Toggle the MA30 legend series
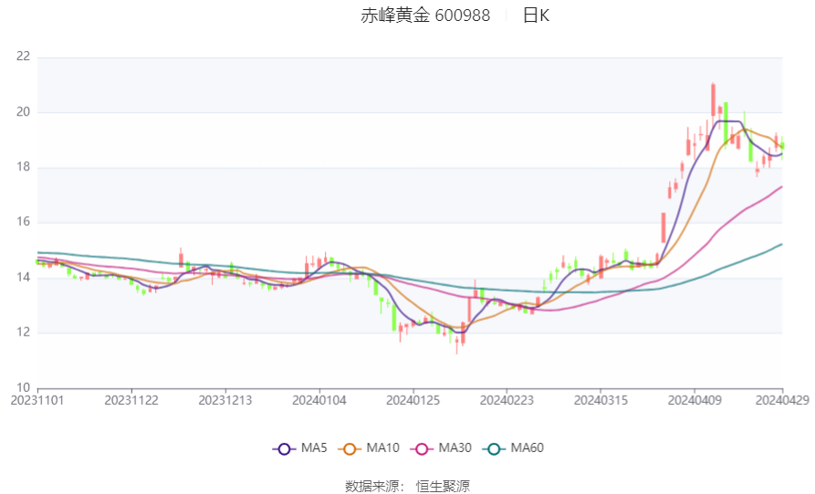The width and height of the screenshot is (815, 494). click(x=441, y=448)
